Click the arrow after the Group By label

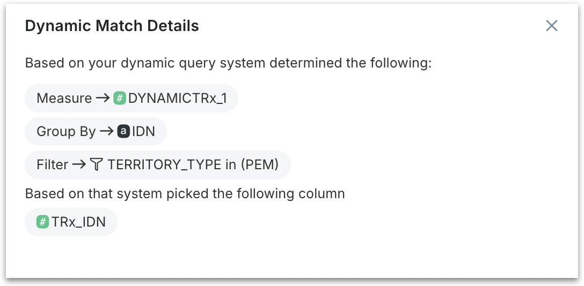tap(106, 131)
